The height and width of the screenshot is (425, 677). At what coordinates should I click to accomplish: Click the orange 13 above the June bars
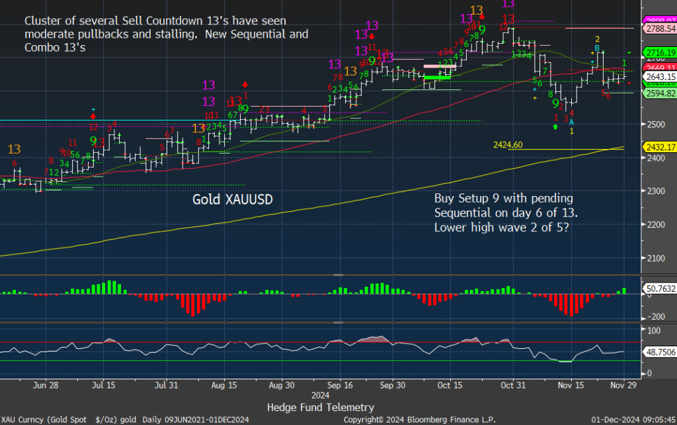(x=14, y=149)
